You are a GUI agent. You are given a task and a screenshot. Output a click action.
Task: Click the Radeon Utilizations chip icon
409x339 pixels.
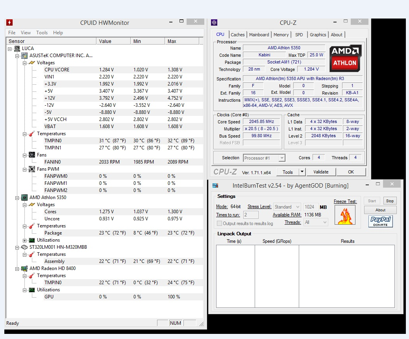(x=32, y=290)
